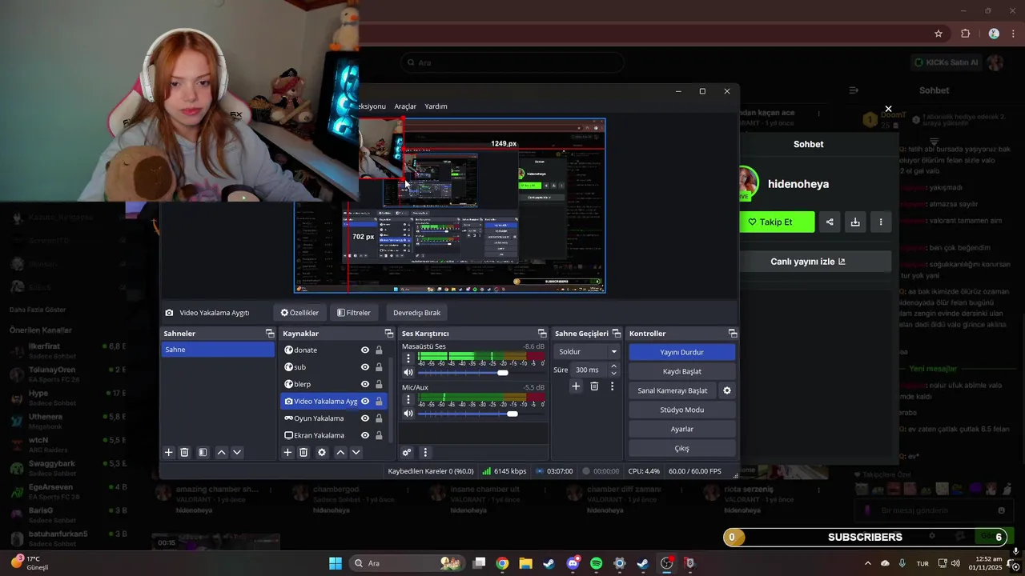The height and width of the screenshot is (576, 1025).
Task: Toggle lock on sub source
Action: [x=379, y=367]
